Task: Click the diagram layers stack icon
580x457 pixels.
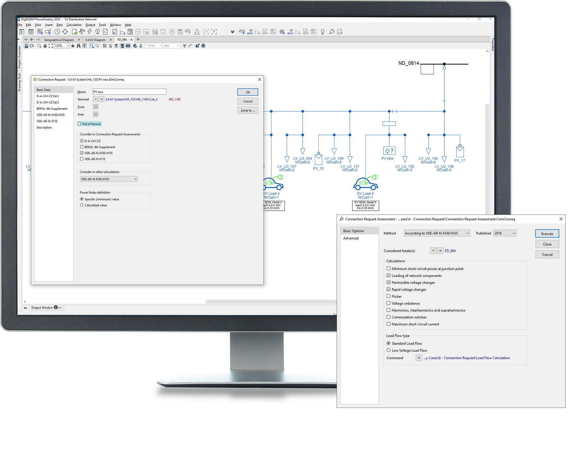Action: click(116, 46)
